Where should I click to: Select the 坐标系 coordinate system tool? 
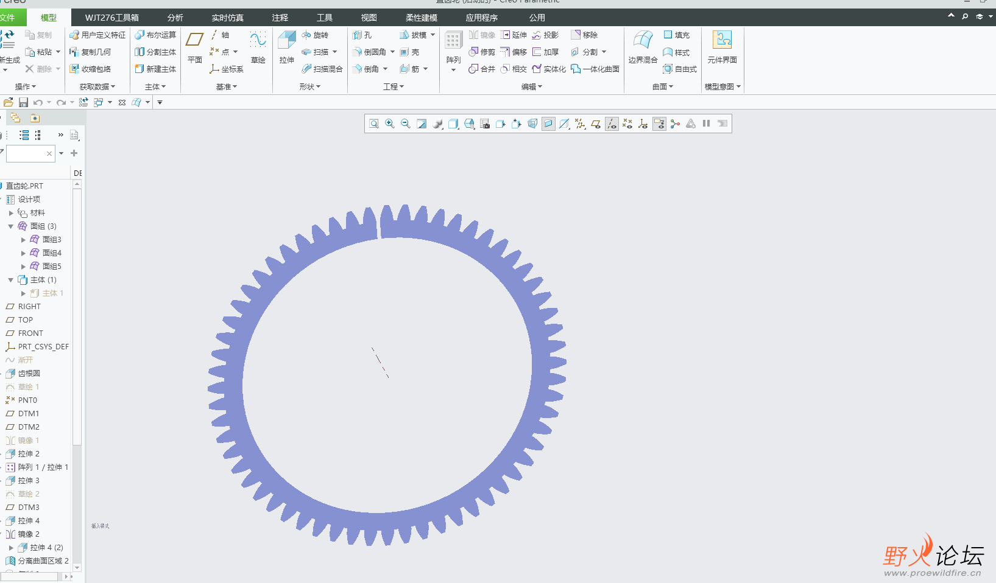[x=226, y=69]
